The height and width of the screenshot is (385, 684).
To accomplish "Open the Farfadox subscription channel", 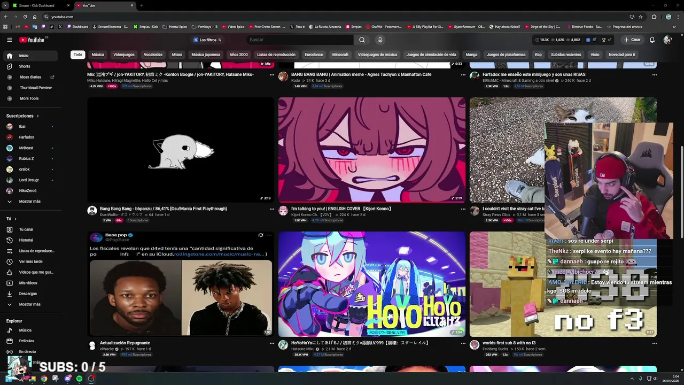I will (30, 137).
